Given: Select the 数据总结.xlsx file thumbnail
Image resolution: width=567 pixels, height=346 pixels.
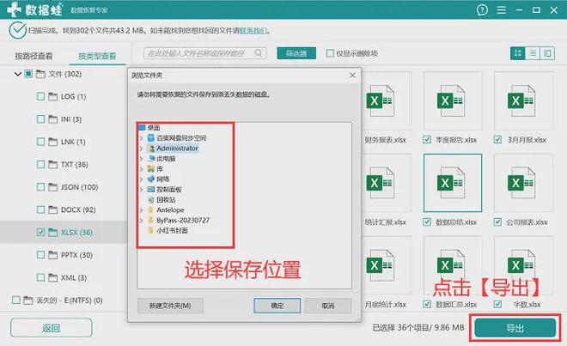Looking at the screenshot, I should (x=453, y=183).
